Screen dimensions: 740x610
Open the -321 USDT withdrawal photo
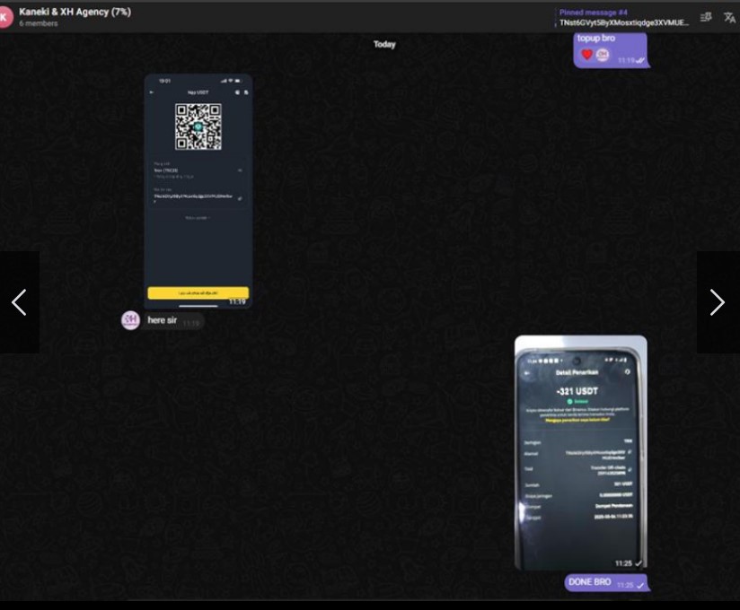pyautogui.click(x=580, y=453)
